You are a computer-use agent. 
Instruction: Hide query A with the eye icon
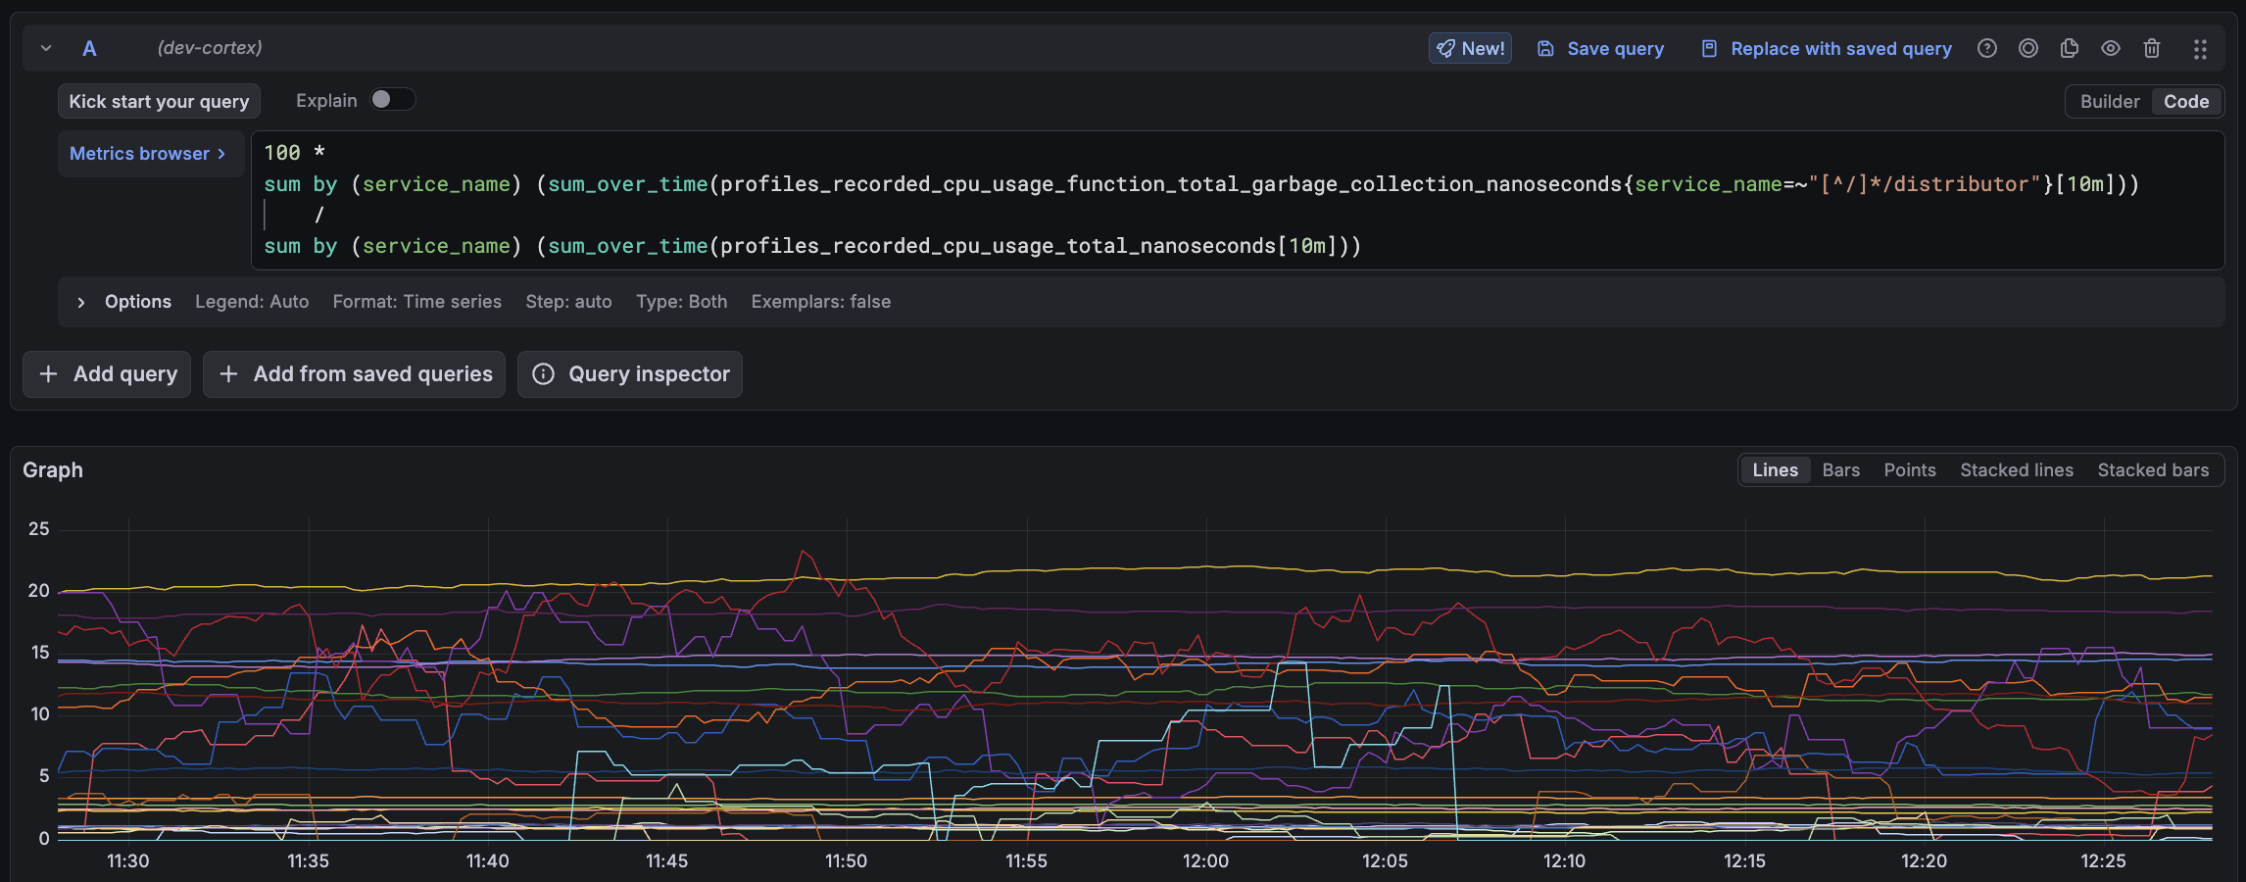point(2111,48)
